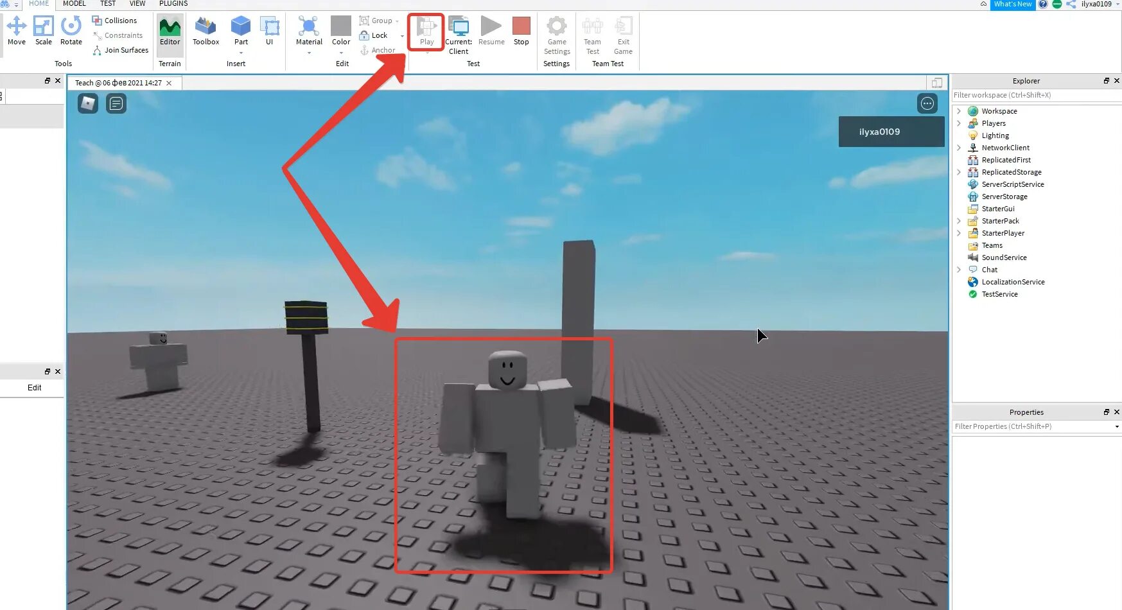Viewport: 1122px width, 610px height.
Task: Select the Teach place document tab
Action: coord(118,83)
